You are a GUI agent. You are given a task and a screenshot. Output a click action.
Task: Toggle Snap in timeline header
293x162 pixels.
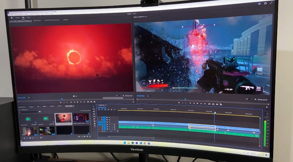(x=102, y=110)
